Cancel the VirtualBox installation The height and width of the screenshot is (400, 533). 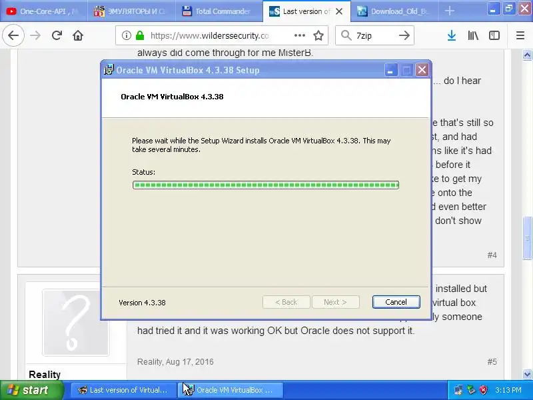[396, 302]
